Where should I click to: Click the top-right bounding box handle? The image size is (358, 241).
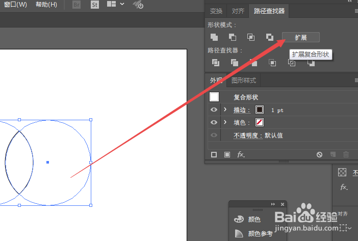91,120
